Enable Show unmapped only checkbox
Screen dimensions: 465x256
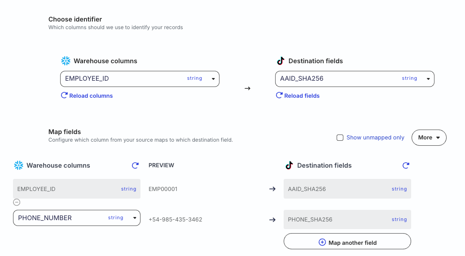coord(340,138)
